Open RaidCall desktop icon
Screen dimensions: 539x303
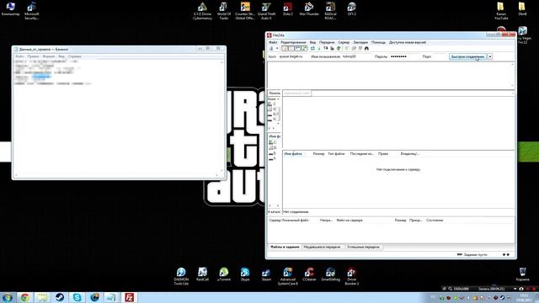(202, 274)
